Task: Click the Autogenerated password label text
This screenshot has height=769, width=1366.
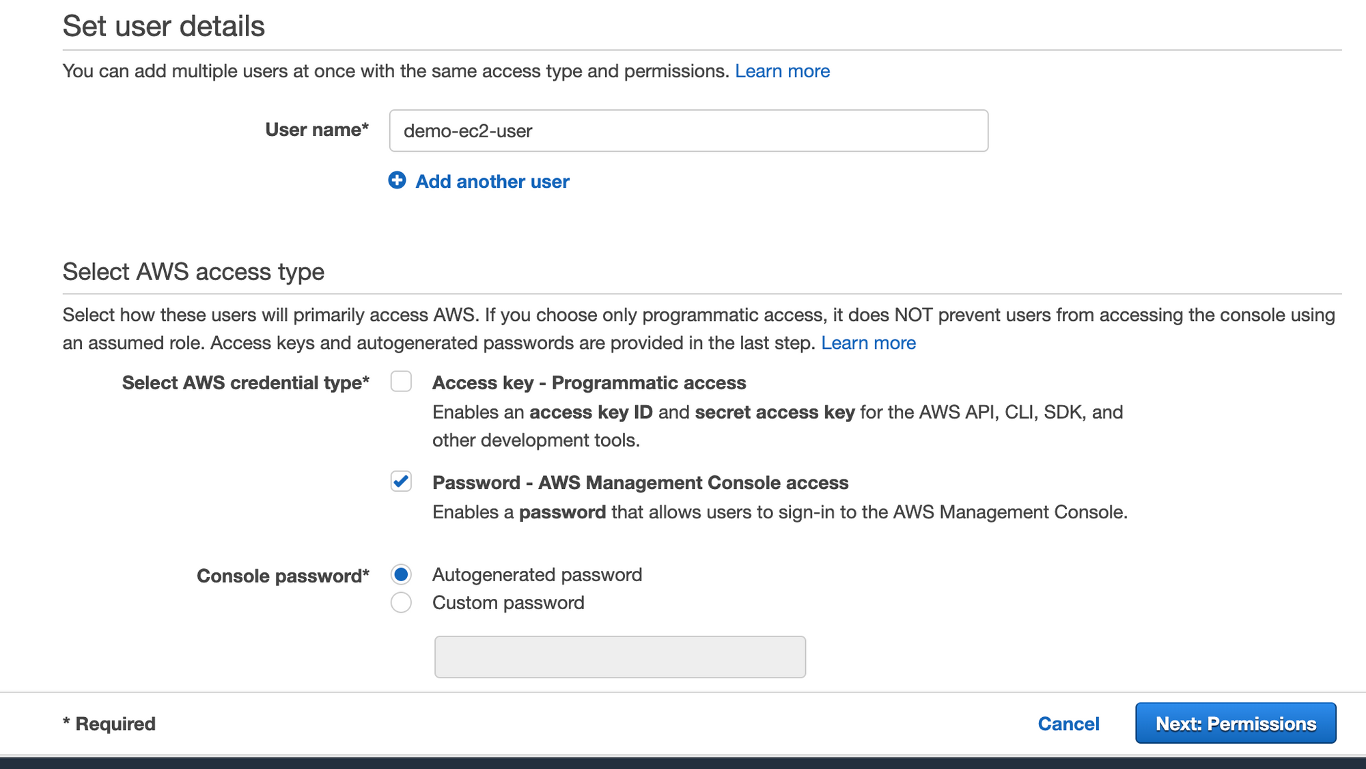Action: (537, 575)
